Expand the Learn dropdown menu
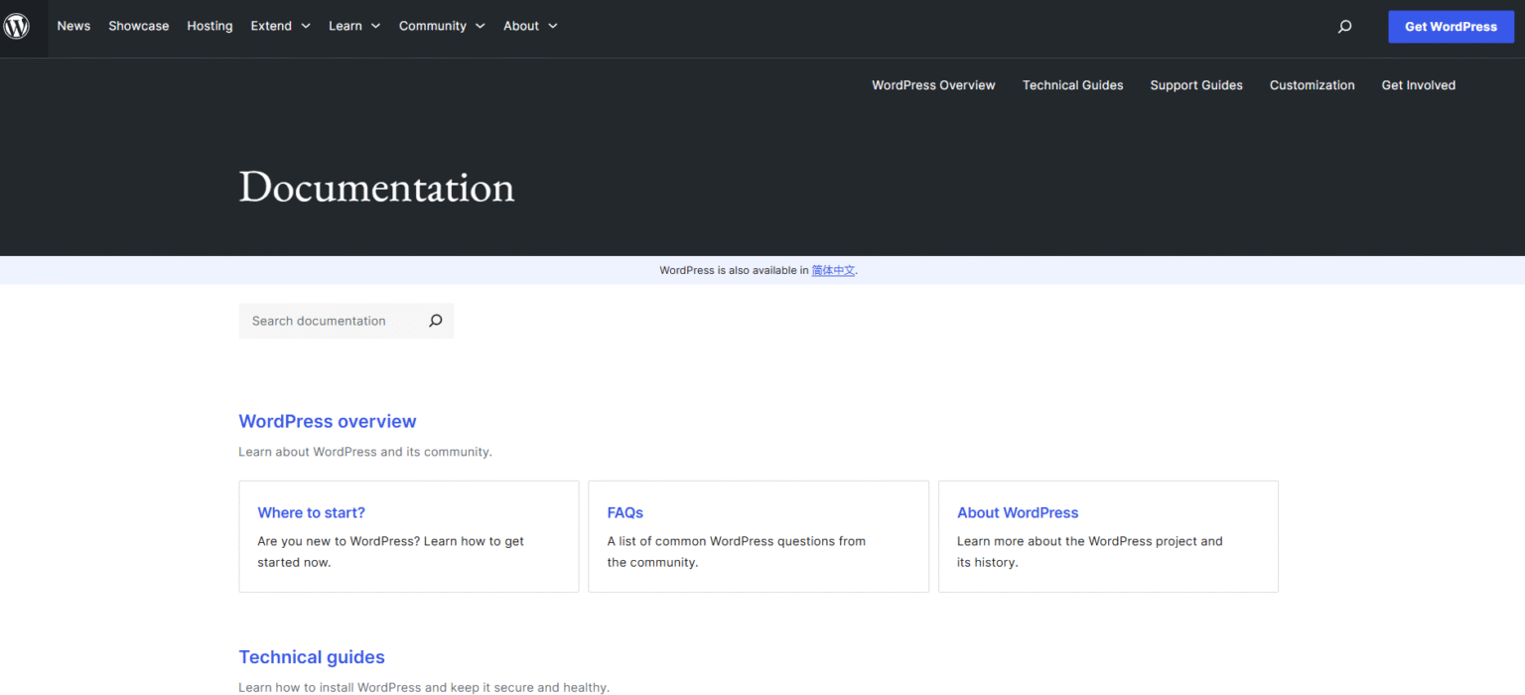 (x=354, y=27)
